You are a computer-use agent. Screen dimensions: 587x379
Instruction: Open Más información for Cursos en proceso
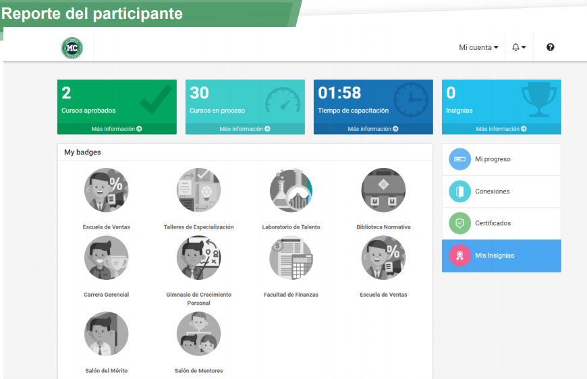click(245, 129)
